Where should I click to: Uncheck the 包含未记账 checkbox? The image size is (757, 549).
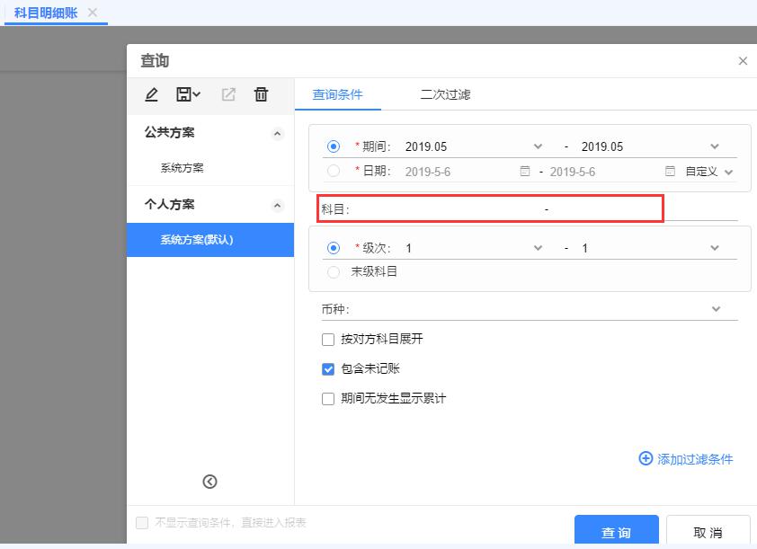tap(328, 368)
